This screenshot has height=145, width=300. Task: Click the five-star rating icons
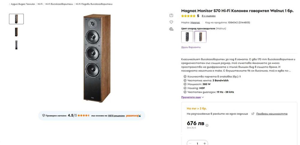188,16
